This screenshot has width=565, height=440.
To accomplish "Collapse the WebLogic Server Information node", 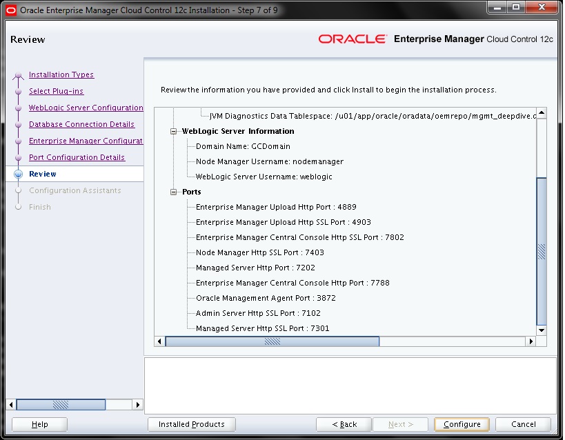I will [x=173, y=131].
